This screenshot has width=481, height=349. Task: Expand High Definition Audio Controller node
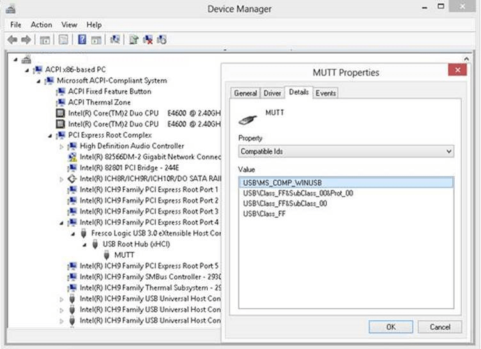coord(61,147)
